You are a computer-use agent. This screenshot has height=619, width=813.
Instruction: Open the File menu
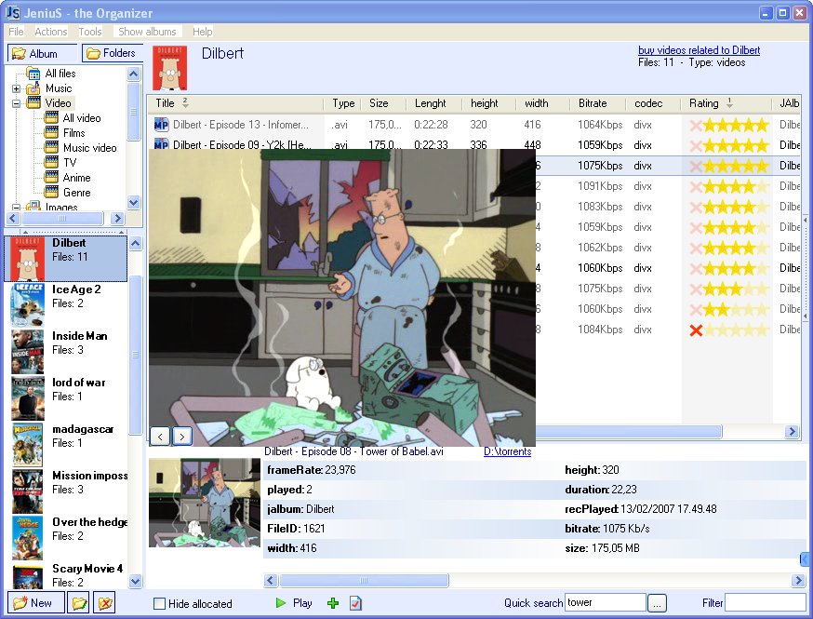click(16, 32)
